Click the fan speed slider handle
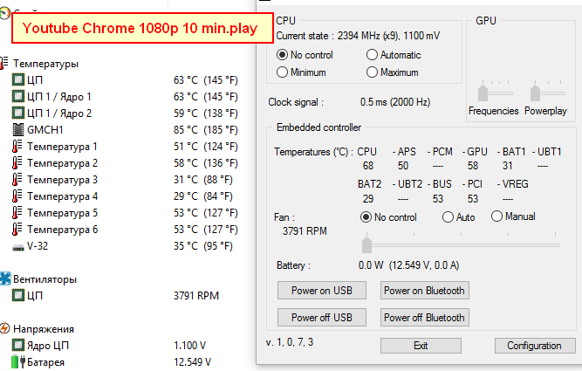The image size is (582, 371). click(x=366, y=245)
